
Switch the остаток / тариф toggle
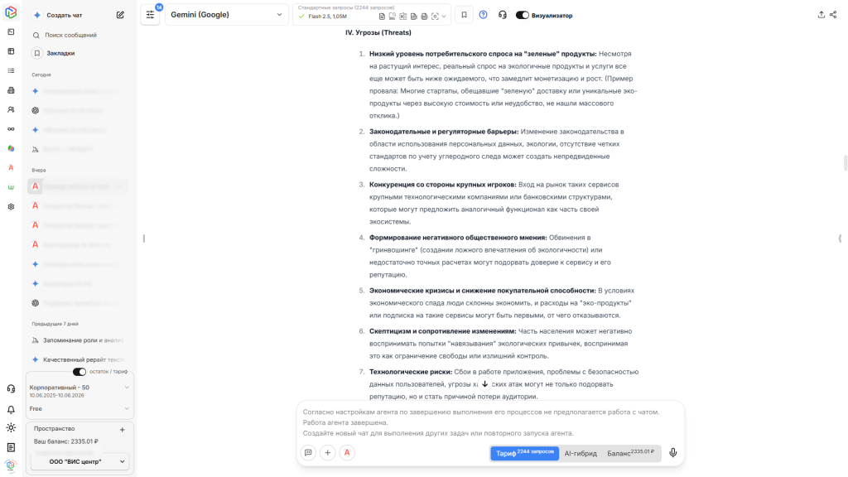coord(79,372)
